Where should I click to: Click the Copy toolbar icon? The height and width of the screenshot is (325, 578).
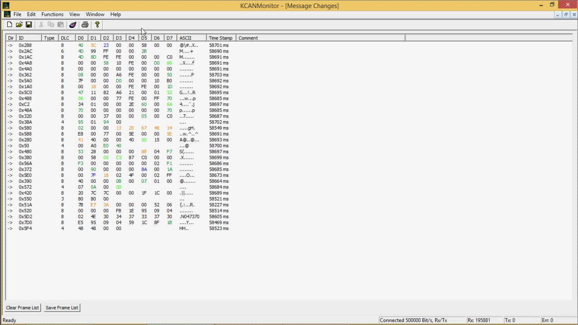click(x=51, y=25)
